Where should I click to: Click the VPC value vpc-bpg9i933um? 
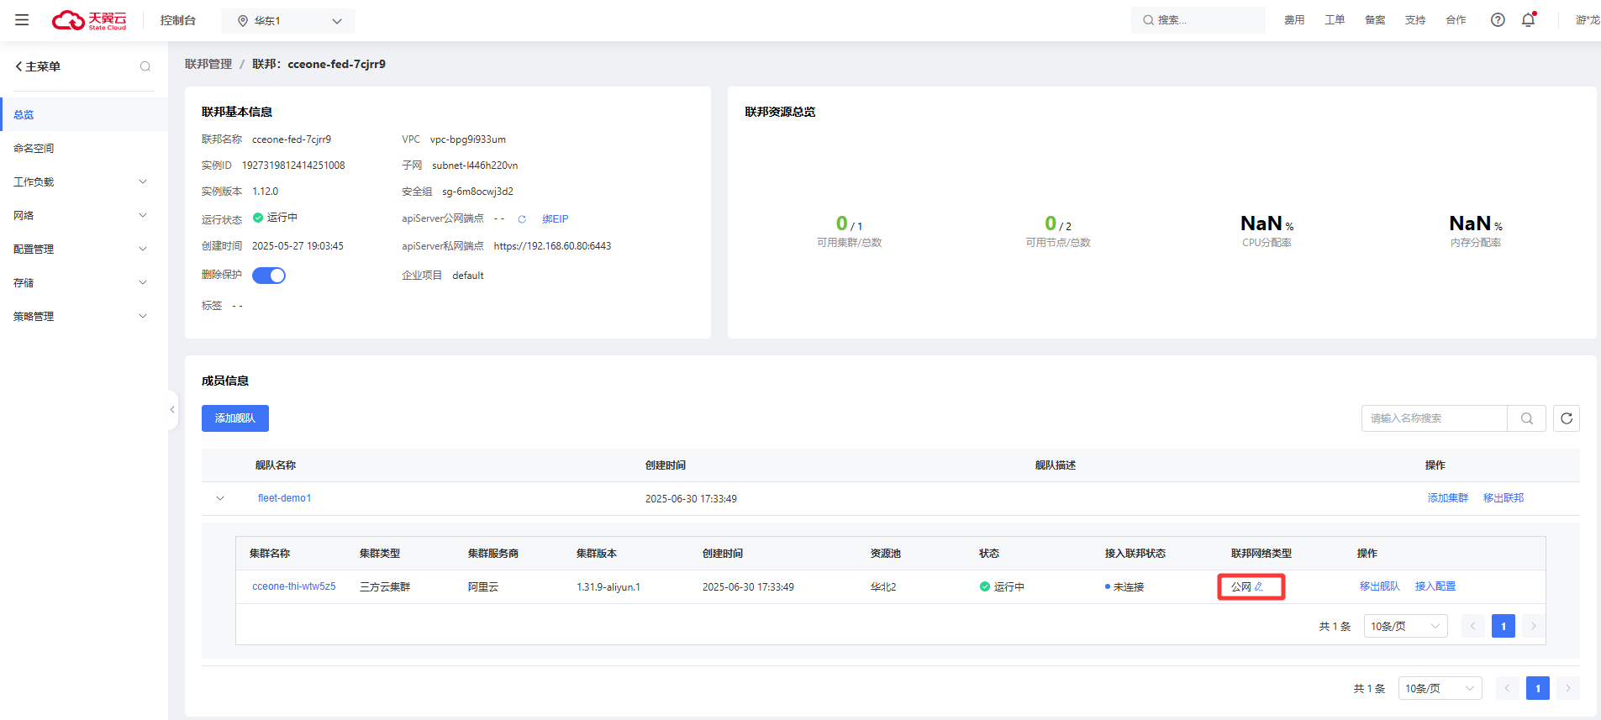tap(468, 139)
